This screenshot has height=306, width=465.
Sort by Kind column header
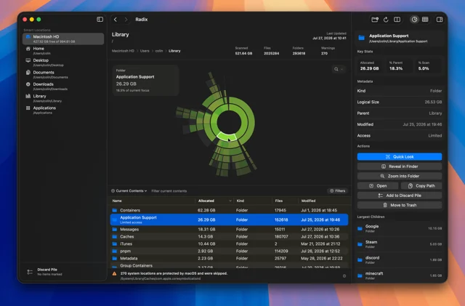pos(240,201)
